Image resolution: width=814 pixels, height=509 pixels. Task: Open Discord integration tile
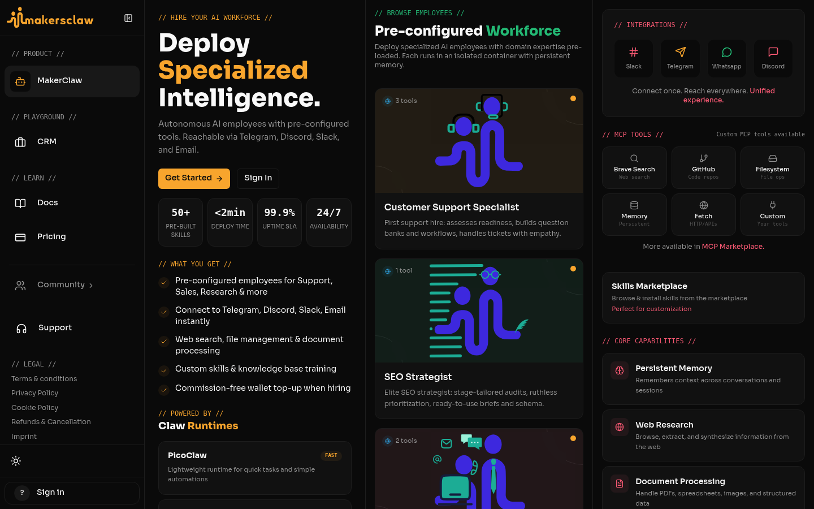773,58
